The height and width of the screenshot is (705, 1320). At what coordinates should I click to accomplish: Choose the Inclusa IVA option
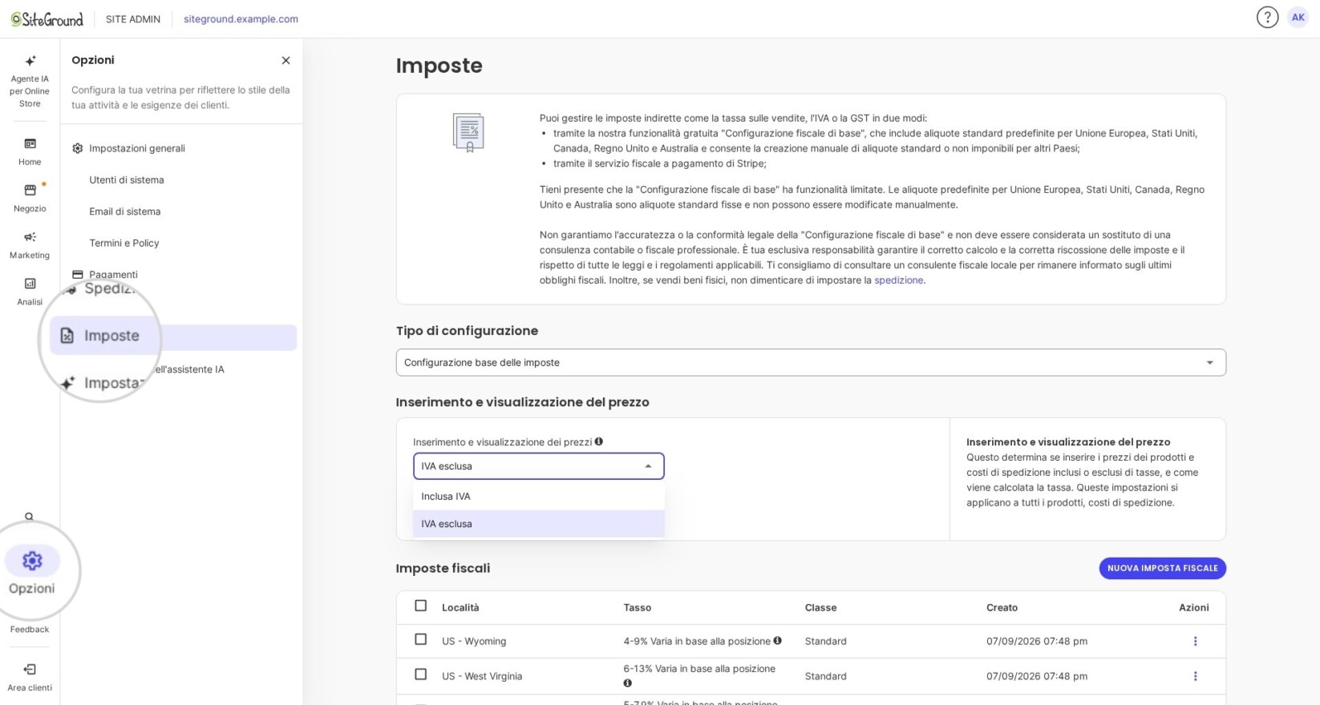point(539,497)
